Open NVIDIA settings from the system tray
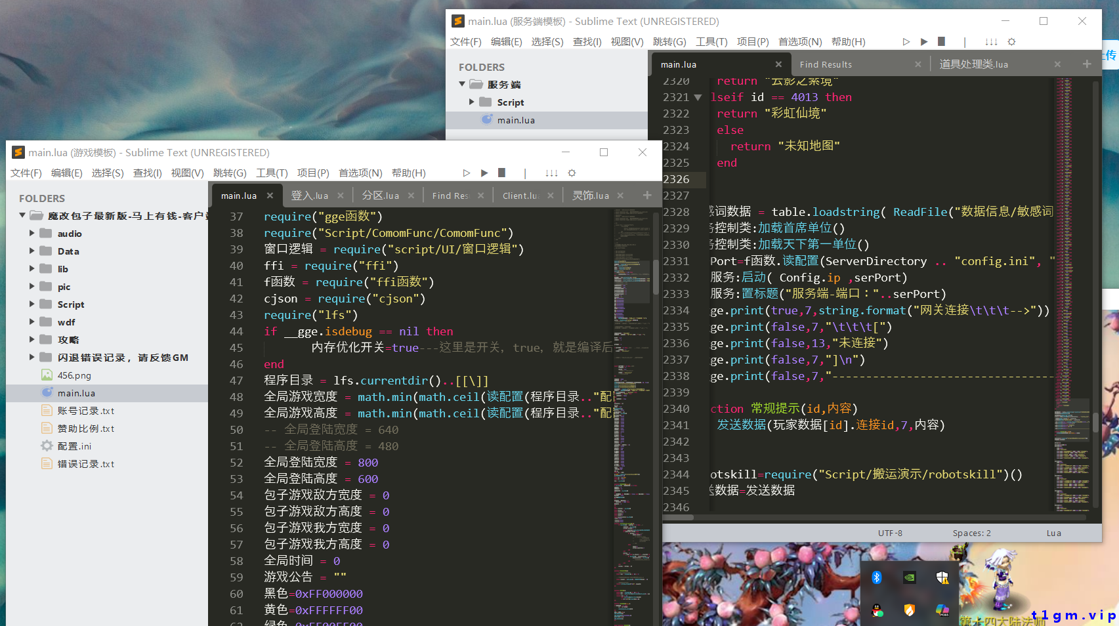The height and width of the screenshot is (626, 1119). (910, 577)
